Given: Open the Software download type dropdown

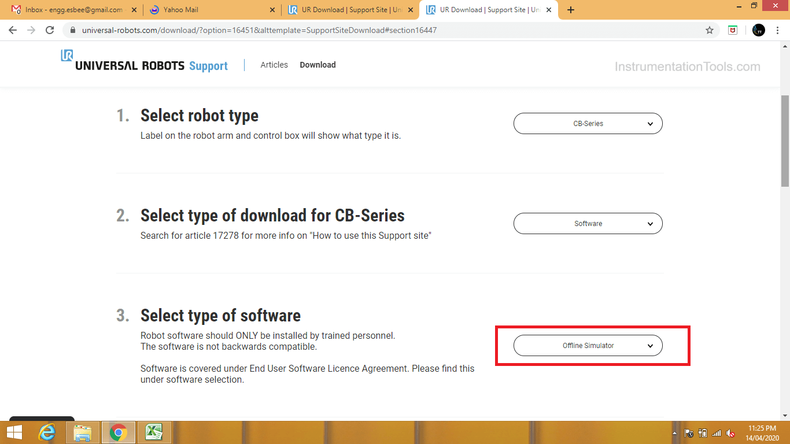Looking at the screenshot, I should coord(588,223).
